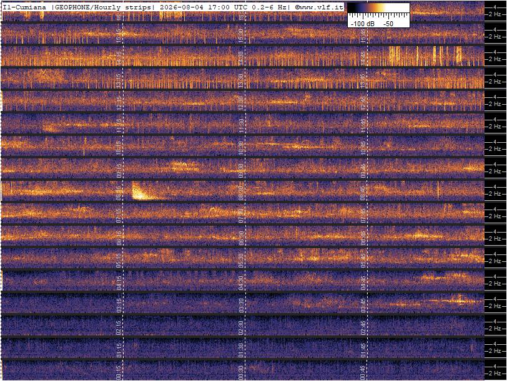Screen dimensions: 507x381
Task: Click the 2 Hz label of the 08-hour strip
Action: 495,194
